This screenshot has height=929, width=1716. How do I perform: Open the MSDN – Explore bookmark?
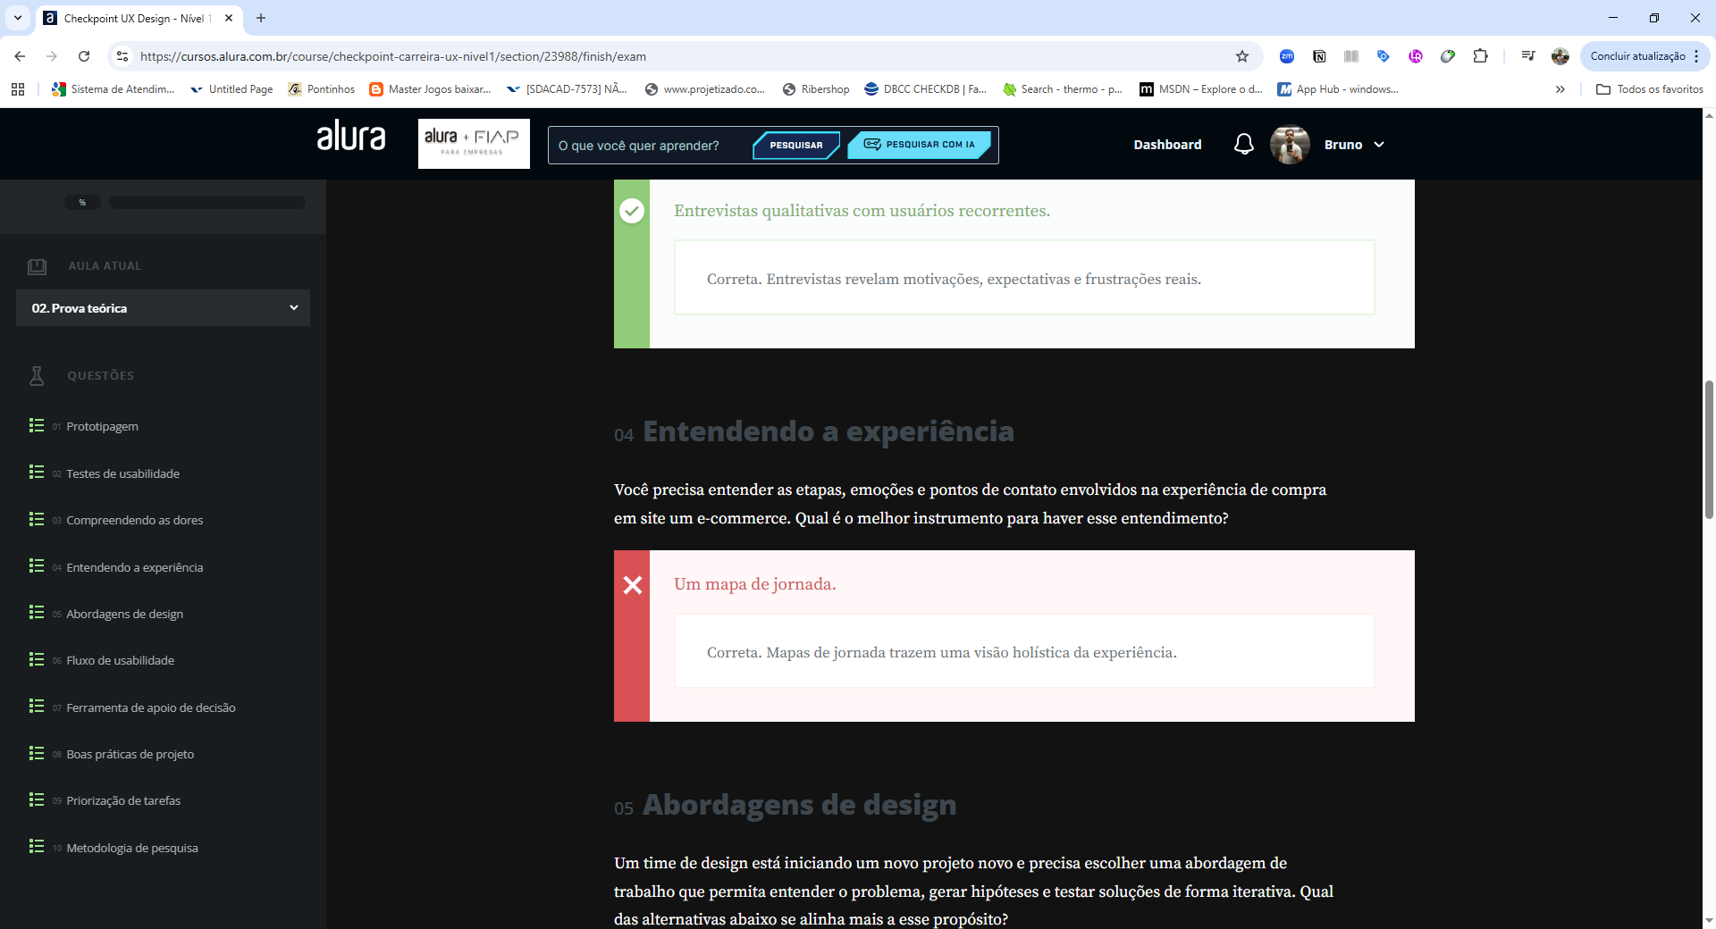point(1200,89)
